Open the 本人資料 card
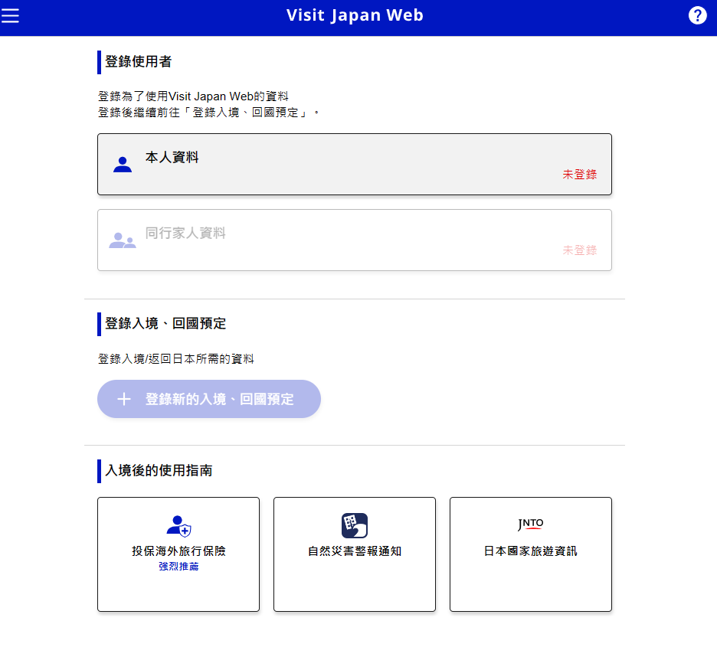Viewport: 717px width, 670px height. pyautogui.click(x=355, y=165)
